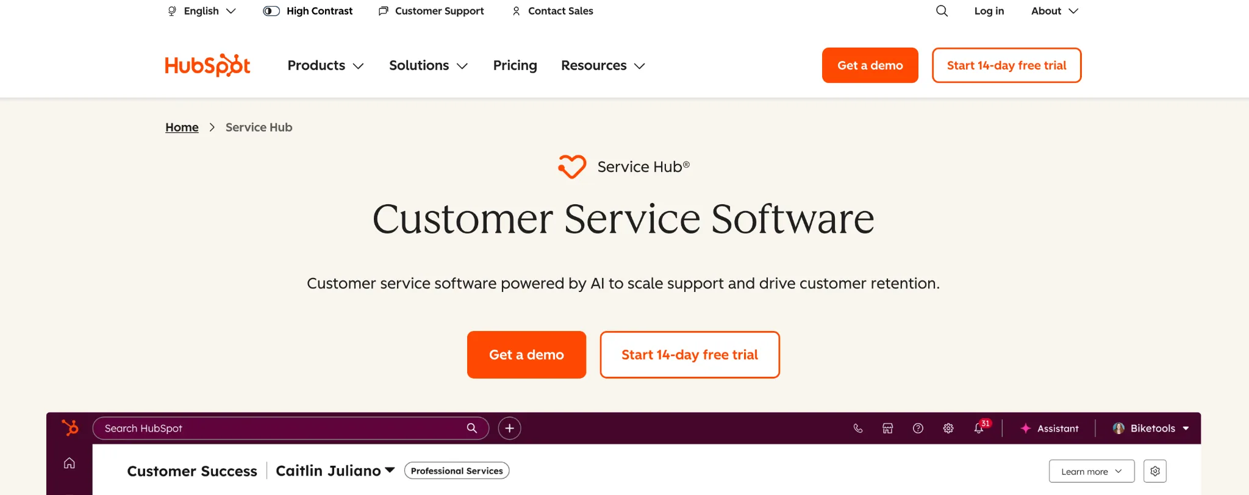
Task: Click the Service Hub heart icon
Action: click(x=572, y=166)
